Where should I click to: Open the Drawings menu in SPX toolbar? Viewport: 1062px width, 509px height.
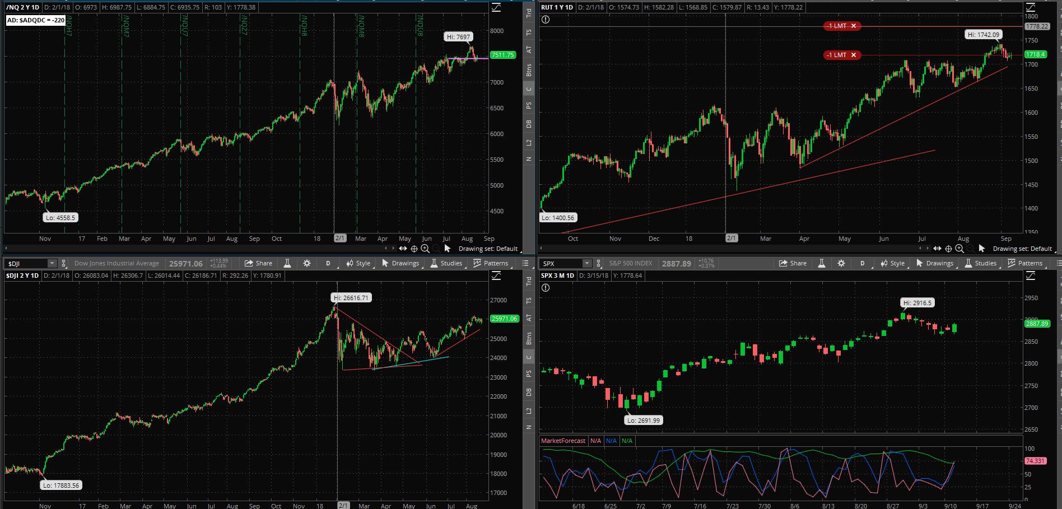click(935, 263)
